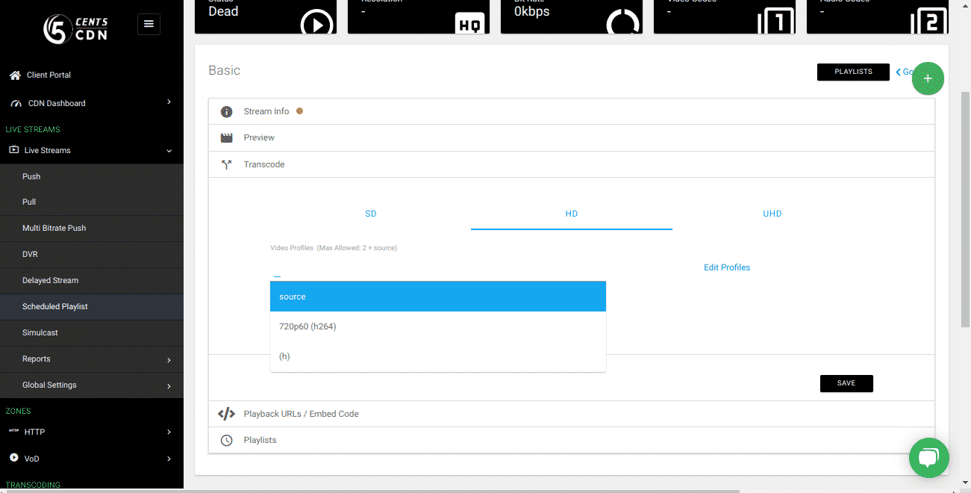
Task: Click the green plus floating button
Action: point(928,78)
